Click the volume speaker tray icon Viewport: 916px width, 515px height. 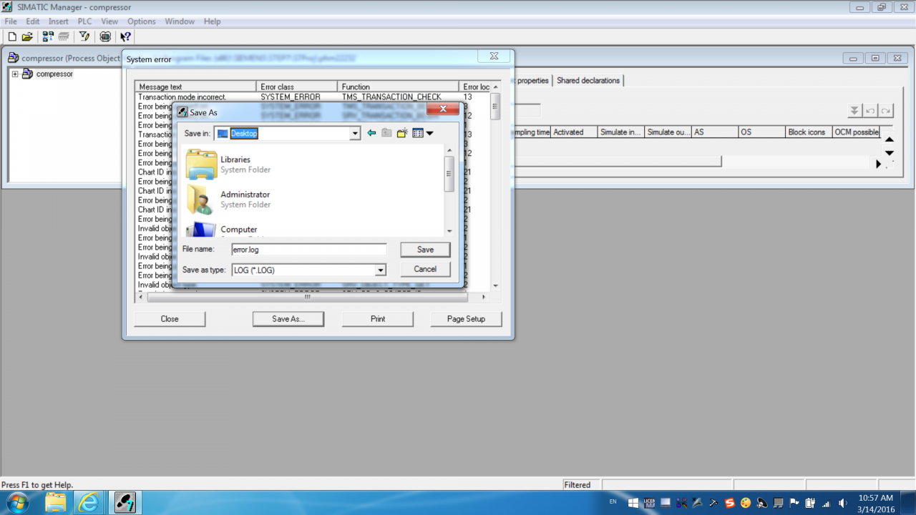tap(842, 503)
